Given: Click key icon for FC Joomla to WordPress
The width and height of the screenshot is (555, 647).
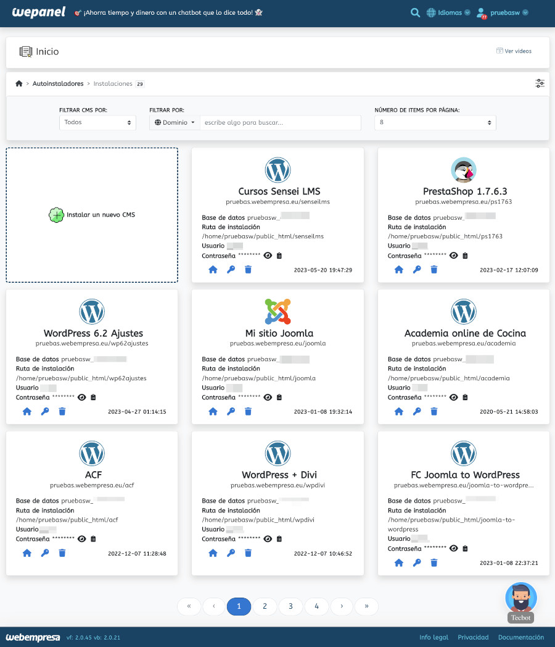Looking at the screenshot, I should pyautogui.click(x=417, y=563).
